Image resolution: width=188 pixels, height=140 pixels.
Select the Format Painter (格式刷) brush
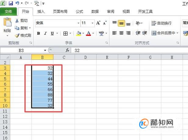pyautogui.click(x=17, y=36)
